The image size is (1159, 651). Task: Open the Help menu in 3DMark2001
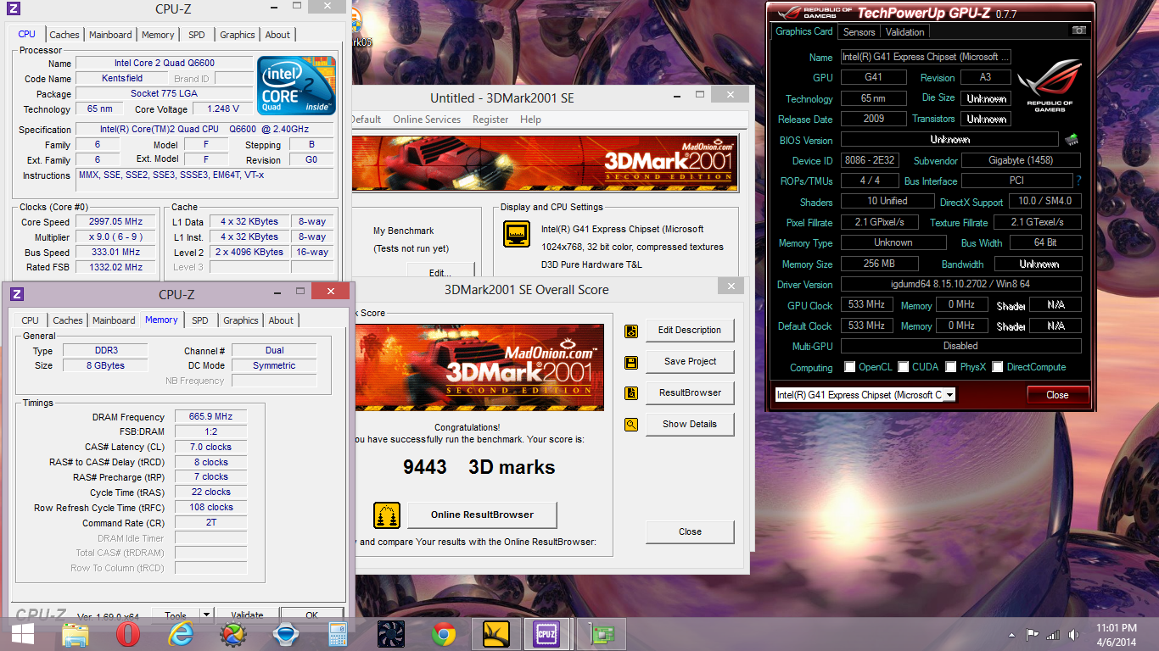click(530, 120)
